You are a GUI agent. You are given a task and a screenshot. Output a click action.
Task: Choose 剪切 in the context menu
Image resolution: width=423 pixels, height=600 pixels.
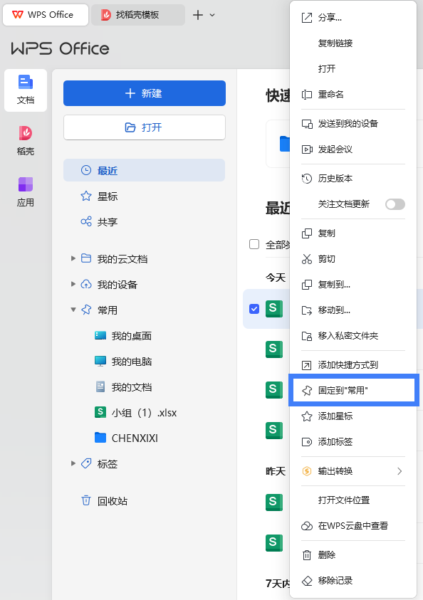pyautogui.click(x=353, y=259)
